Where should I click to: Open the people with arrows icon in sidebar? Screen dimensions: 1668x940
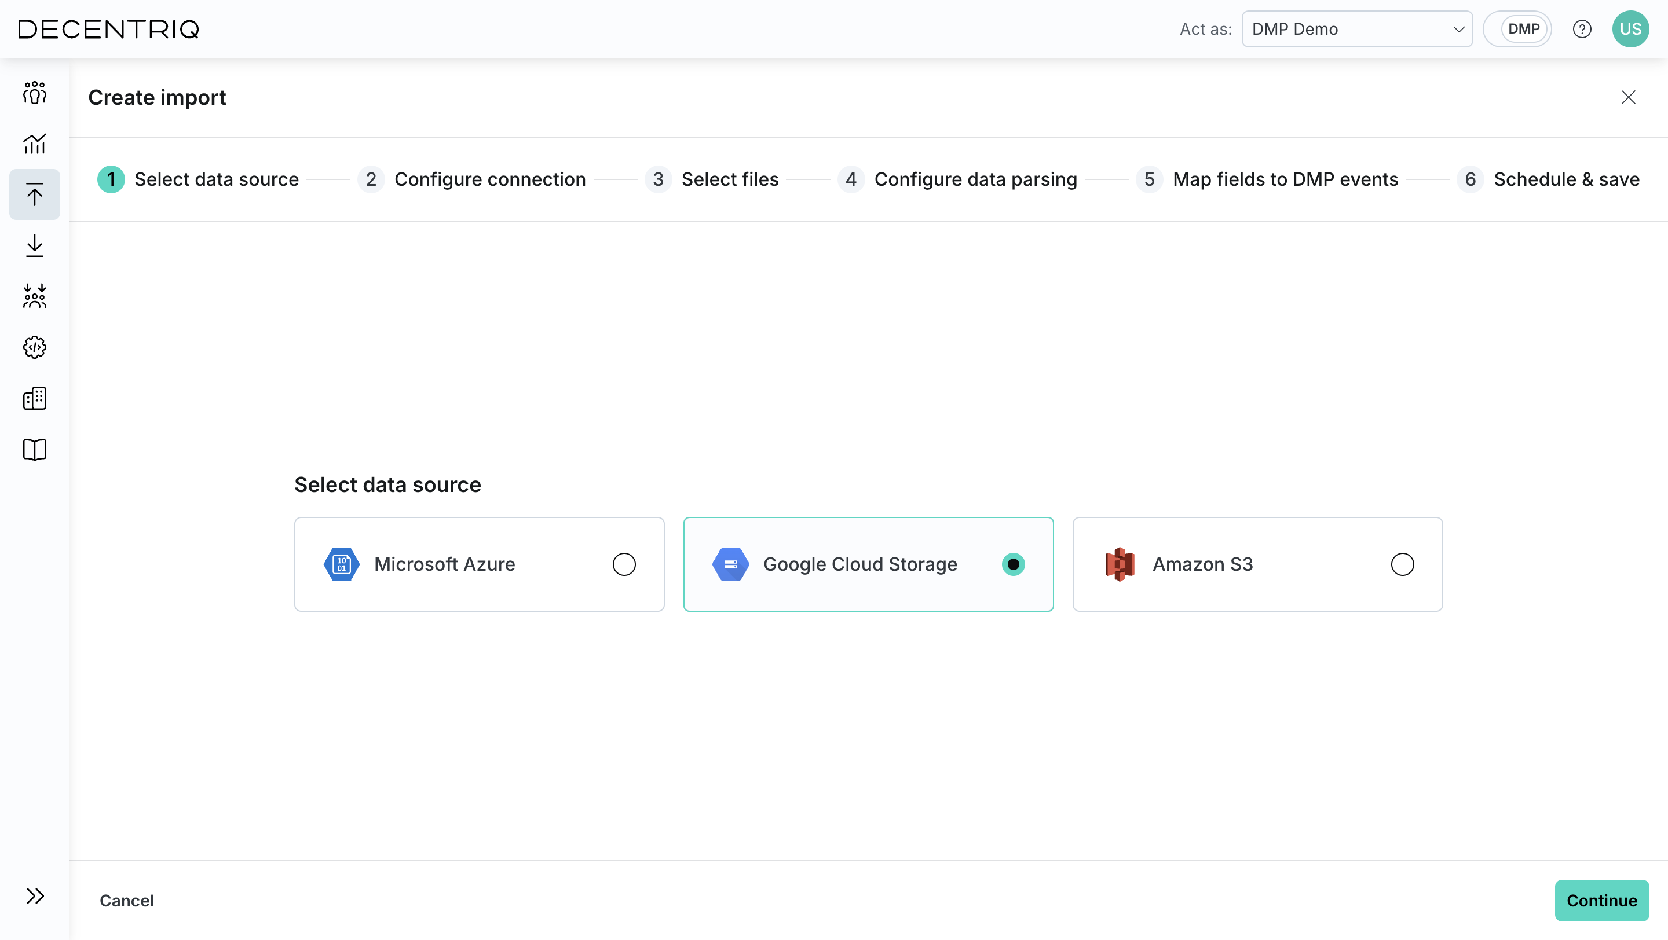pyautogui.click(x=34, y=296)
